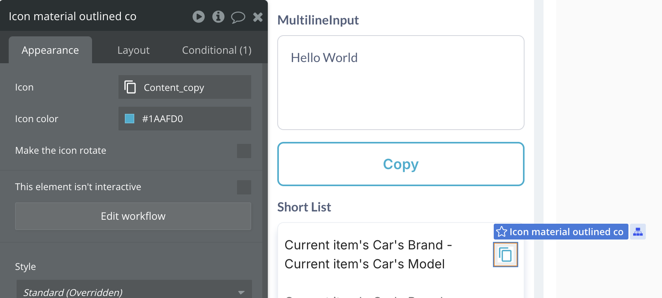Viewport: 662px width, 298px height.
Task: Toggle This element isn't interactive checkbox
Action: click(244, 187)
